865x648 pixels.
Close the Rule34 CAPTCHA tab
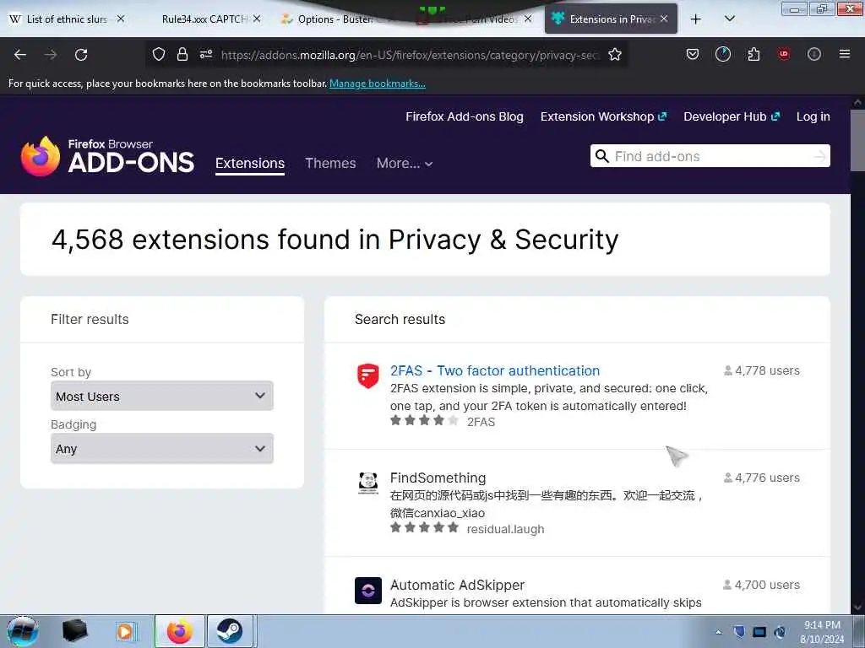coord(257,19)
